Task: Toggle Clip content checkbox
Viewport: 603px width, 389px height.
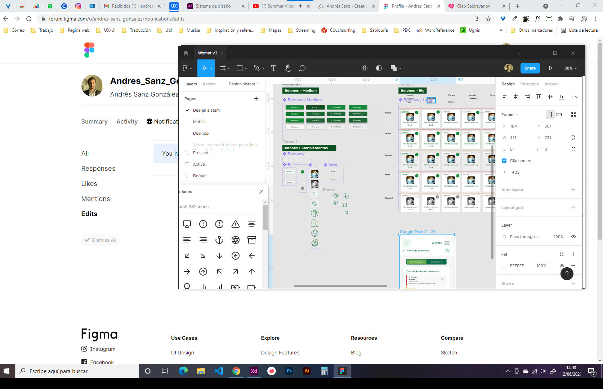Action: [504, 161]
